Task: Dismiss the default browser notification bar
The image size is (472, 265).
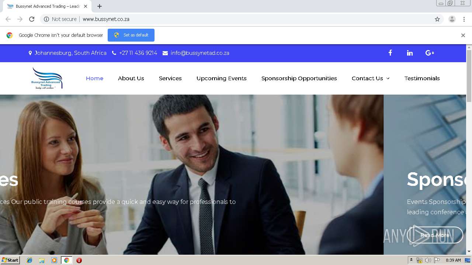Action: 463,35
